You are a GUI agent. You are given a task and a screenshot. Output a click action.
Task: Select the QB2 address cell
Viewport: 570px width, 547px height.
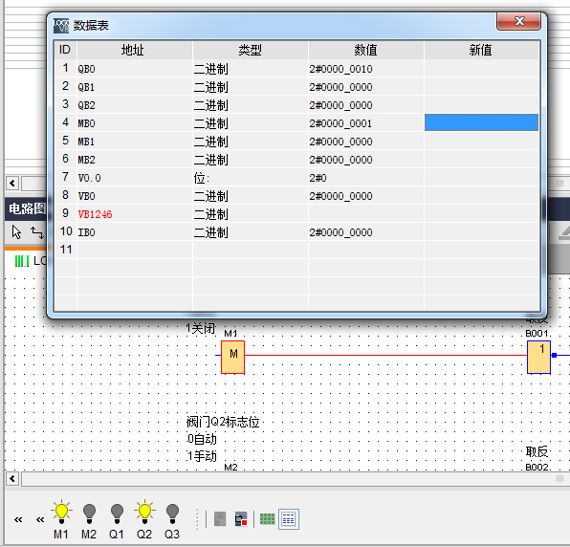click(135, 104)
